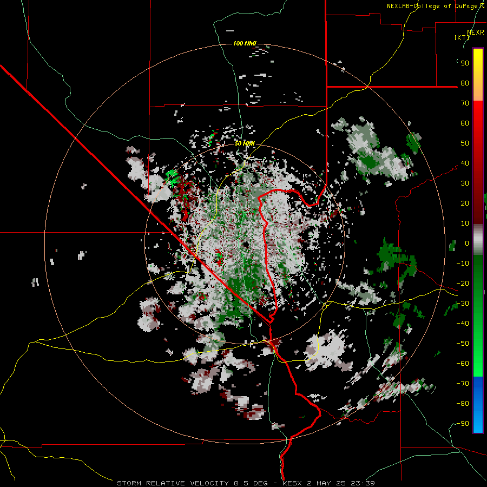Click the 100 NMI range ring label
The height and width of the screenshot is (487, 487).
coord(245,43)
